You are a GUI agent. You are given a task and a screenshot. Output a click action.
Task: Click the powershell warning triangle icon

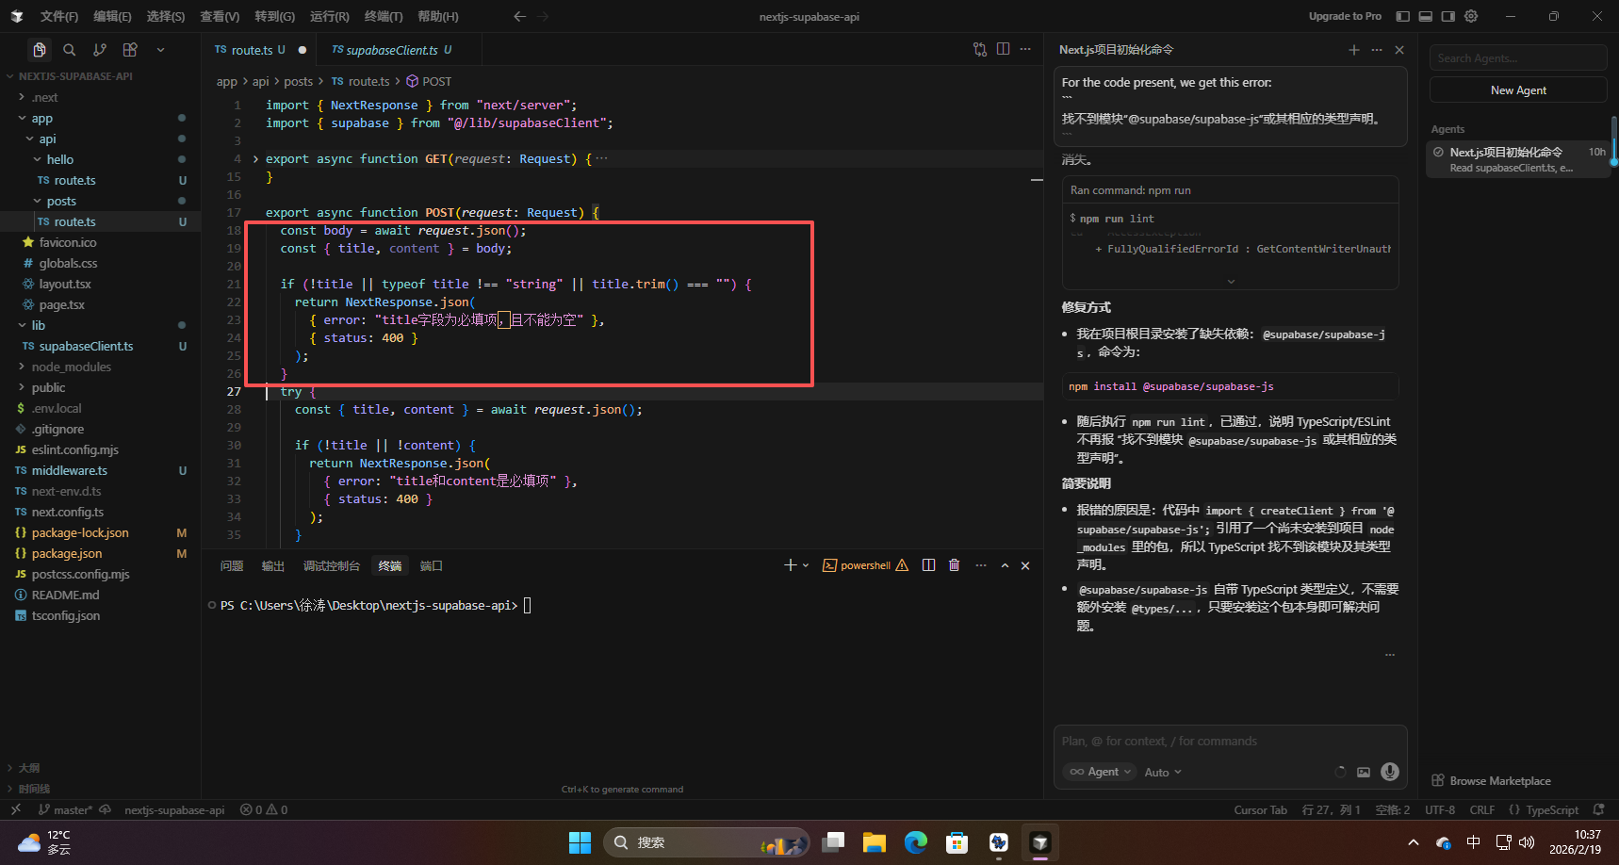(902, 565)
